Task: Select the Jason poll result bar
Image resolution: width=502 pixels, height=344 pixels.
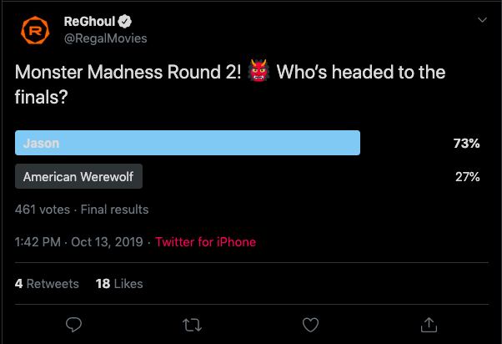Action: tap(188, 143)
